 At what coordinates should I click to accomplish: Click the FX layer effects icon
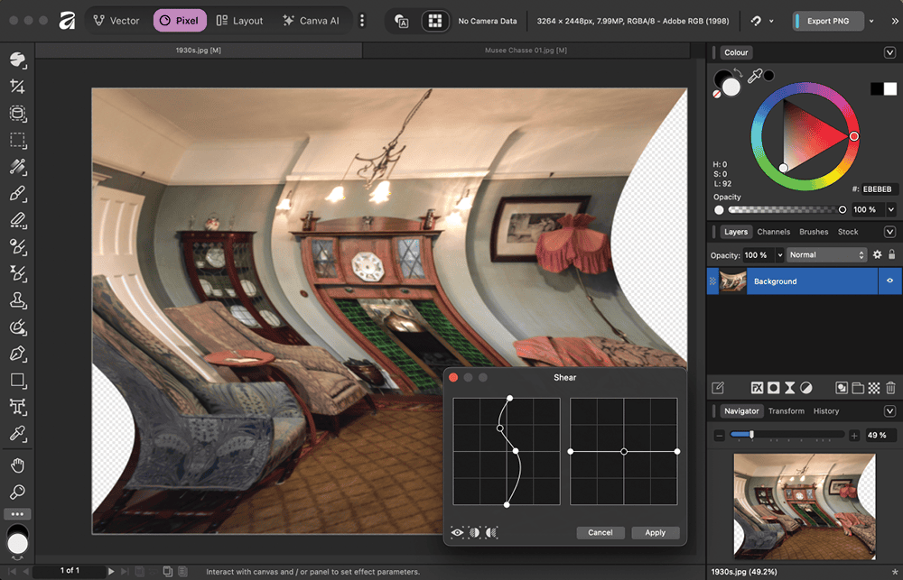tap(758, 388)
